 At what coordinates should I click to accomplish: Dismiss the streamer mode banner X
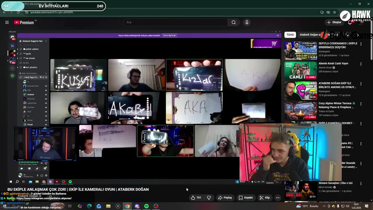point(278,35)
